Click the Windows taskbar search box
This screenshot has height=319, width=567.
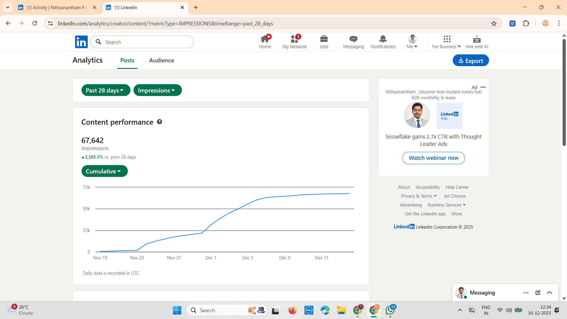(227, 310)
